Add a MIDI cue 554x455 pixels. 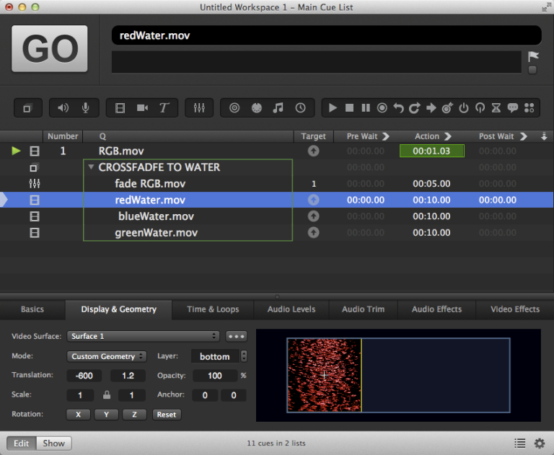(x=256, y=108)
